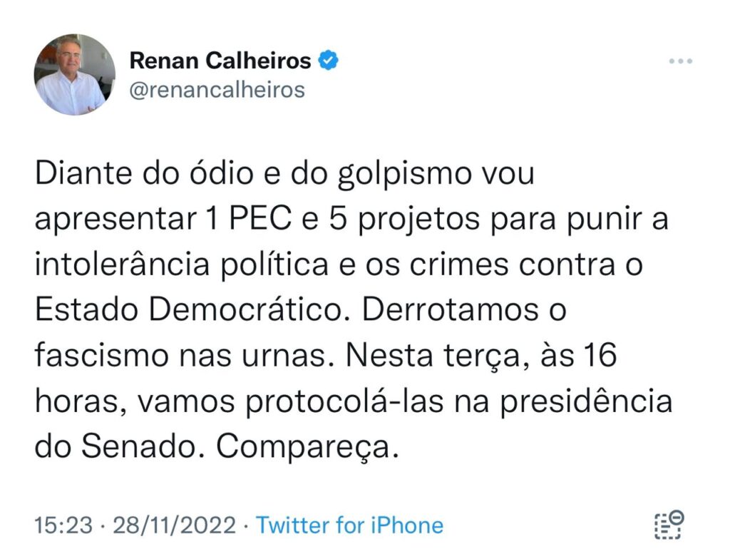730x549 pixels.
Task: Click the dashed document icon at bottom right
Action: coord(668,524)
